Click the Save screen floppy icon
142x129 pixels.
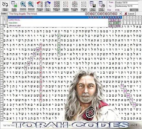click(93, 4)
